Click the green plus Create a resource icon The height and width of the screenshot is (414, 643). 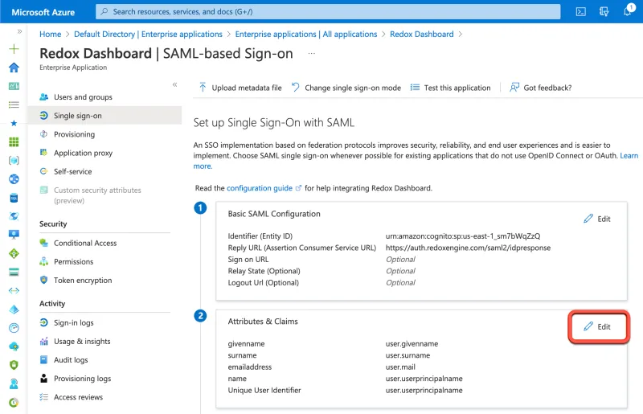pyautogui.click(x=14, y=49)
